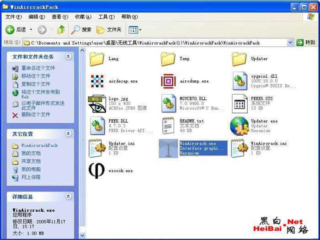This screenshot has width=320, height=240.
Task: Open 共享文档 in other places
Action: point(31,161)
